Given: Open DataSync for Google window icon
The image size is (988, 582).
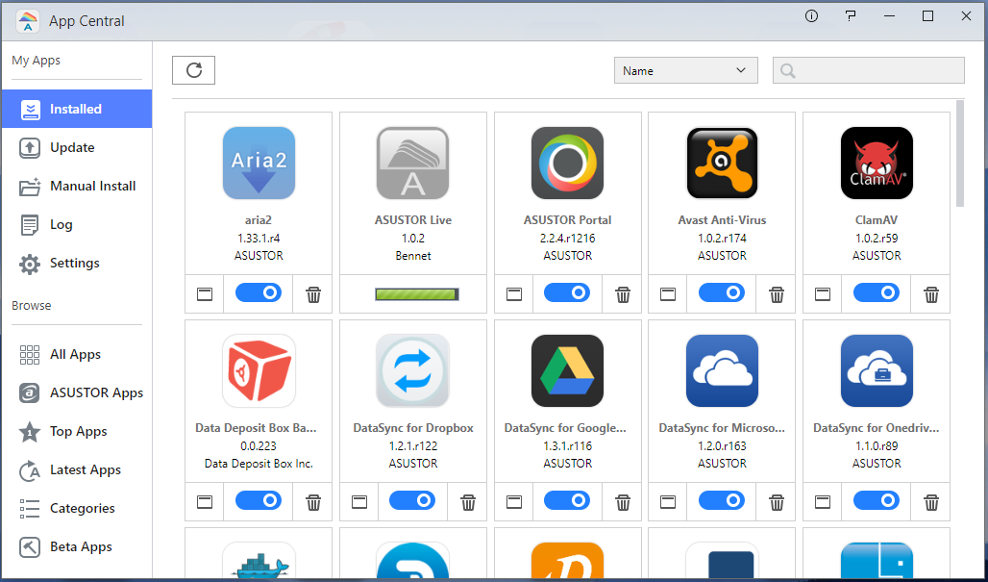Looking at the screenshot, I should coord(514,502).
